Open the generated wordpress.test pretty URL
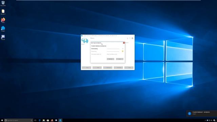The image size is (217, 122). pyautogui.click(x=112, y=54)
